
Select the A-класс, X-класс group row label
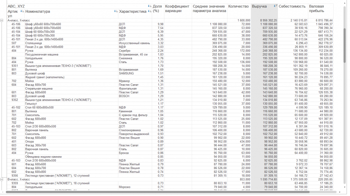[x=19, y=20]
